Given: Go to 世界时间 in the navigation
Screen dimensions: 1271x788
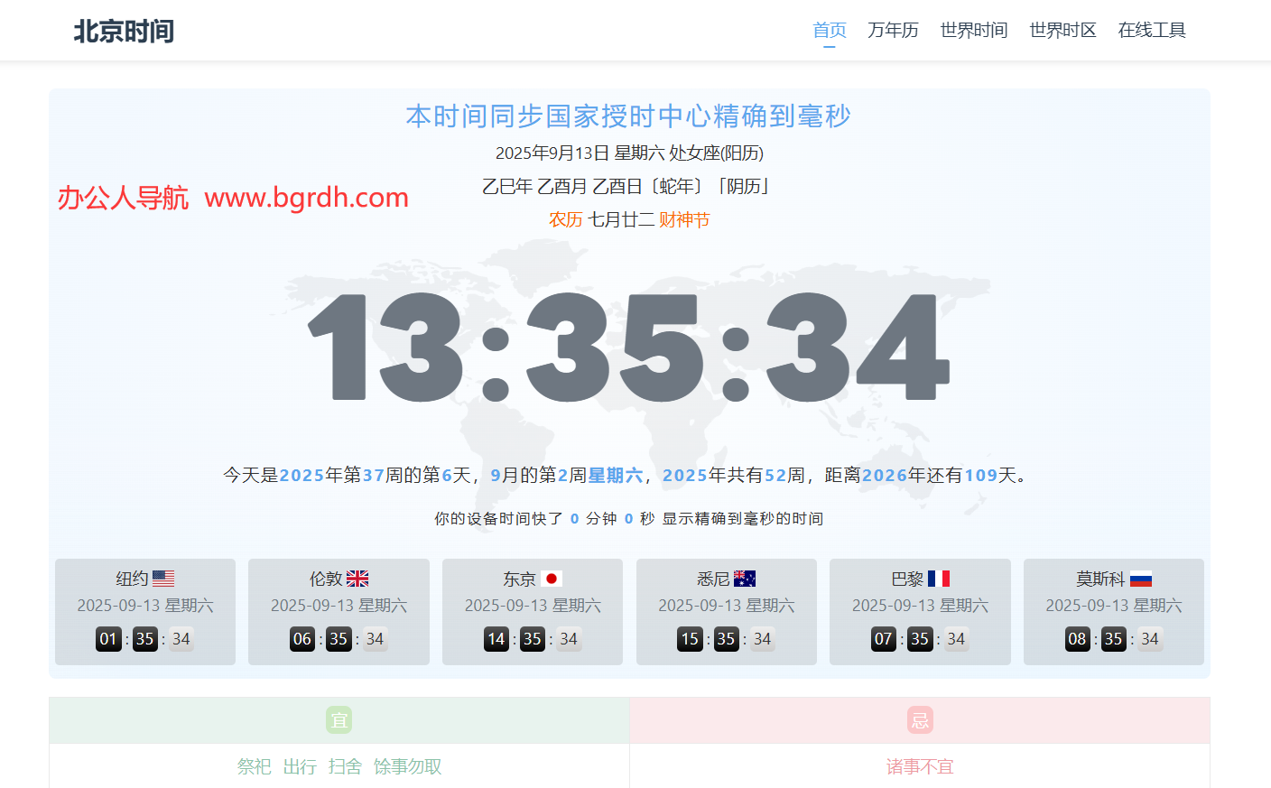Looking at the screenshot, I should point(973,31).
